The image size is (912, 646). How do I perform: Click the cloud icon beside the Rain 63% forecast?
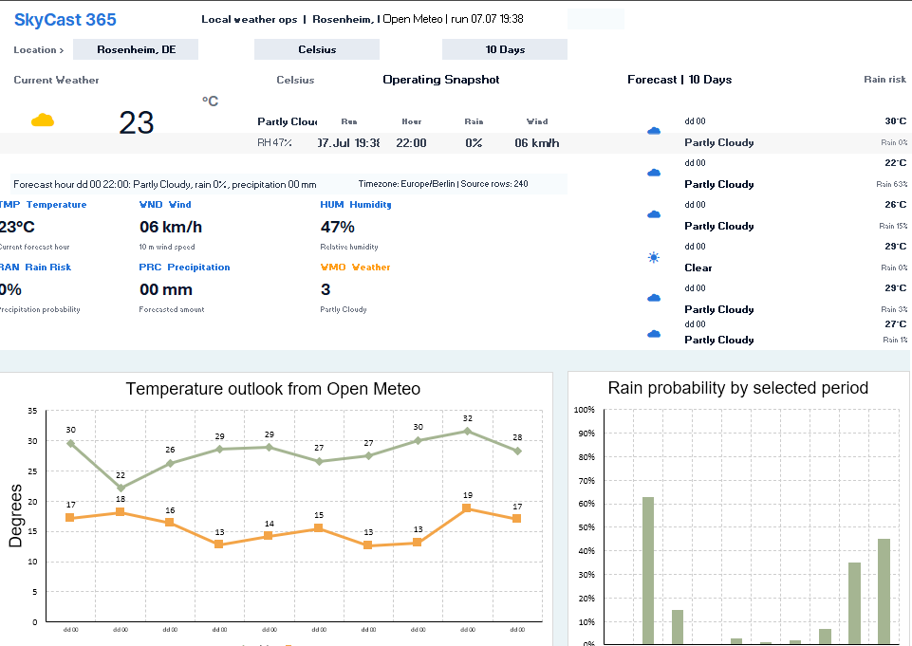(654, 173)
